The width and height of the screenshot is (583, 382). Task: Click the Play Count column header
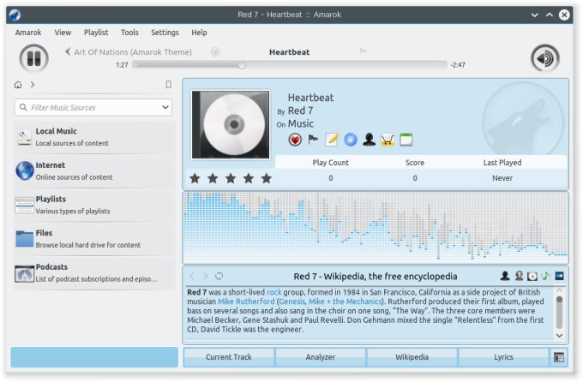click(x=331, y=163)
